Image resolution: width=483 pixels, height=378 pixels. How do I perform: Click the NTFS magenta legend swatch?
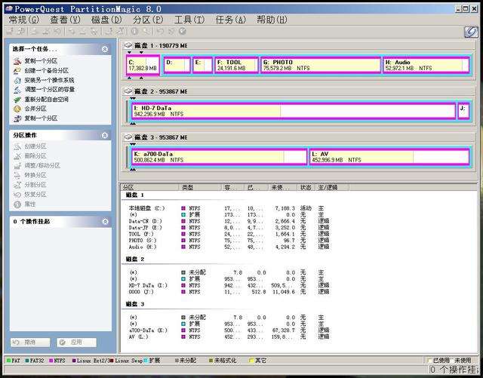point(51,361)
